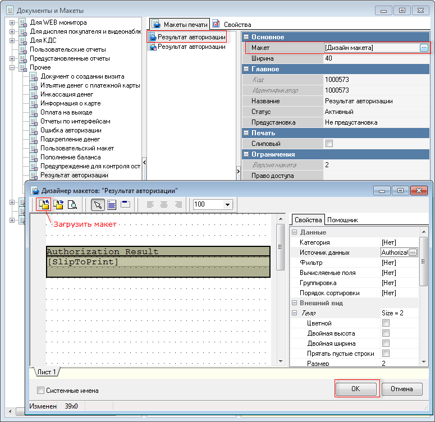Click the blue lined band toolbar icon
The image size is (435, 422).
[x=112, y=205]
